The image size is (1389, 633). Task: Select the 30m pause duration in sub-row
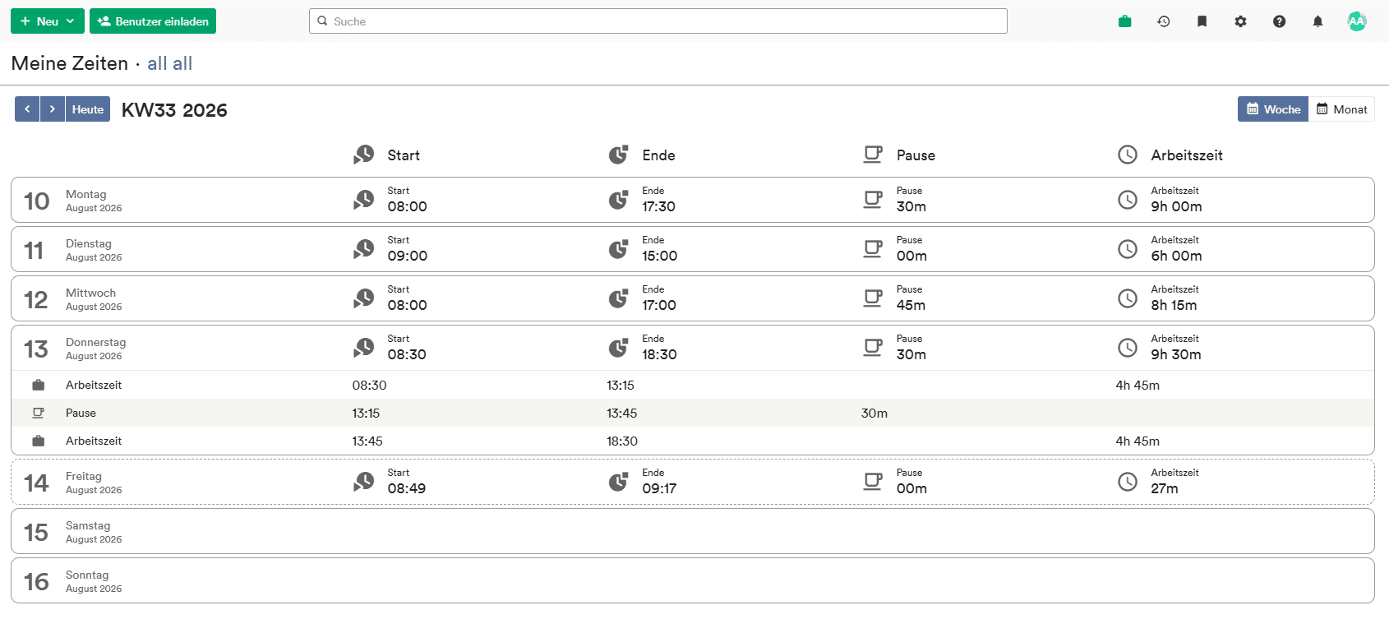click(874, 413)
